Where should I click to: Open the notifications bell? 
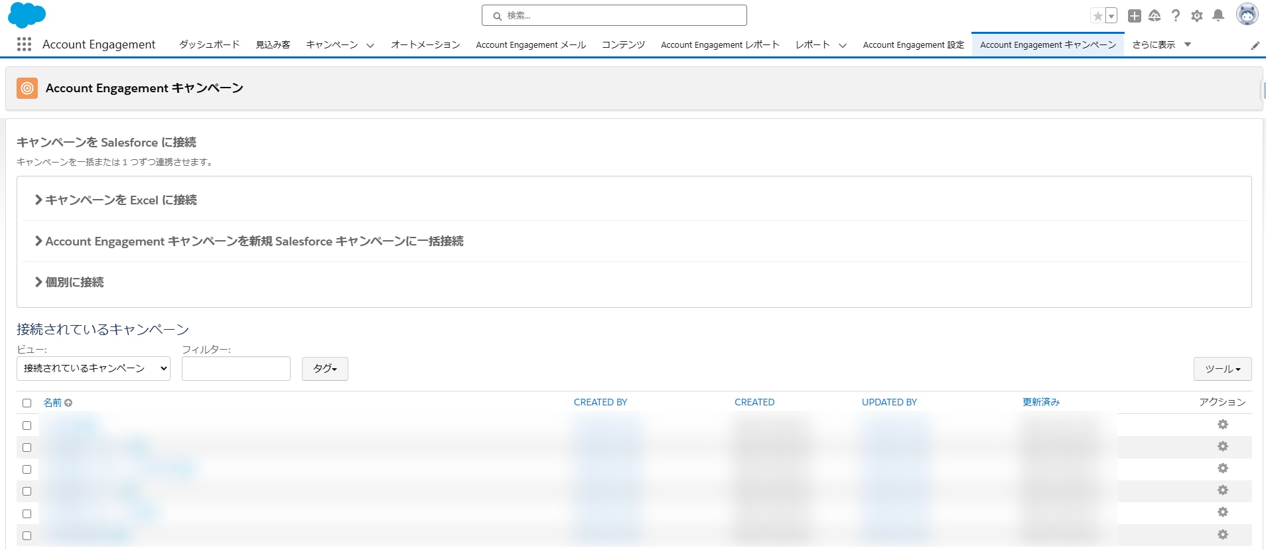pos(1218,15)
